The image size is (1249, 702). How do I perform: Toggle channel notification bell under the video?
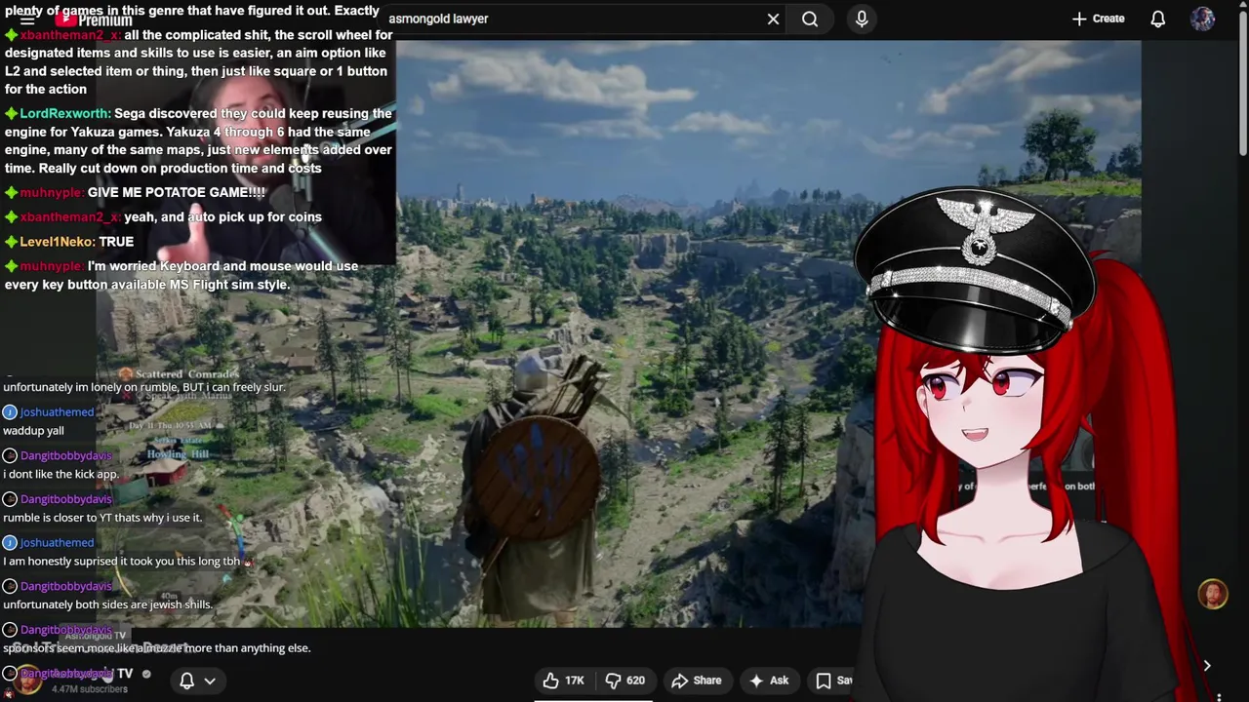186,681
